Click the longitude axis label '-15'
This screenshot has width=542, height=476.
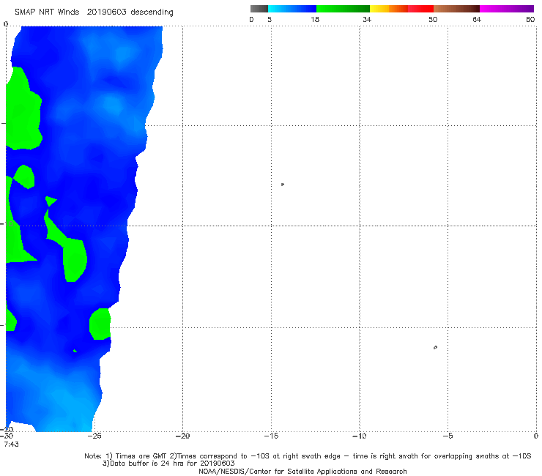[x=271, y=436]
